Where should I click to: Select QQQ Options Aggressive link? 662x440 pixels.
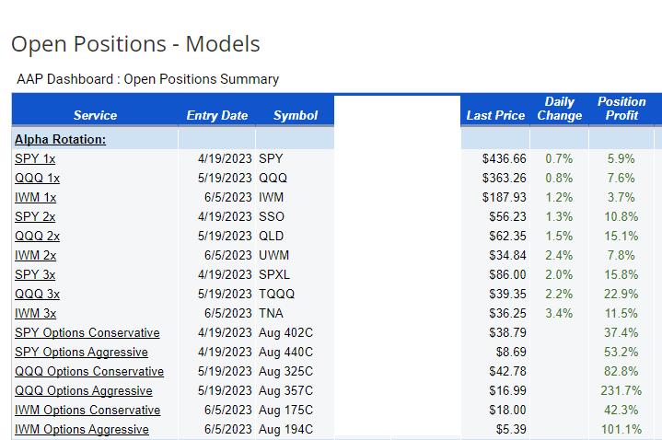[83, 390]
